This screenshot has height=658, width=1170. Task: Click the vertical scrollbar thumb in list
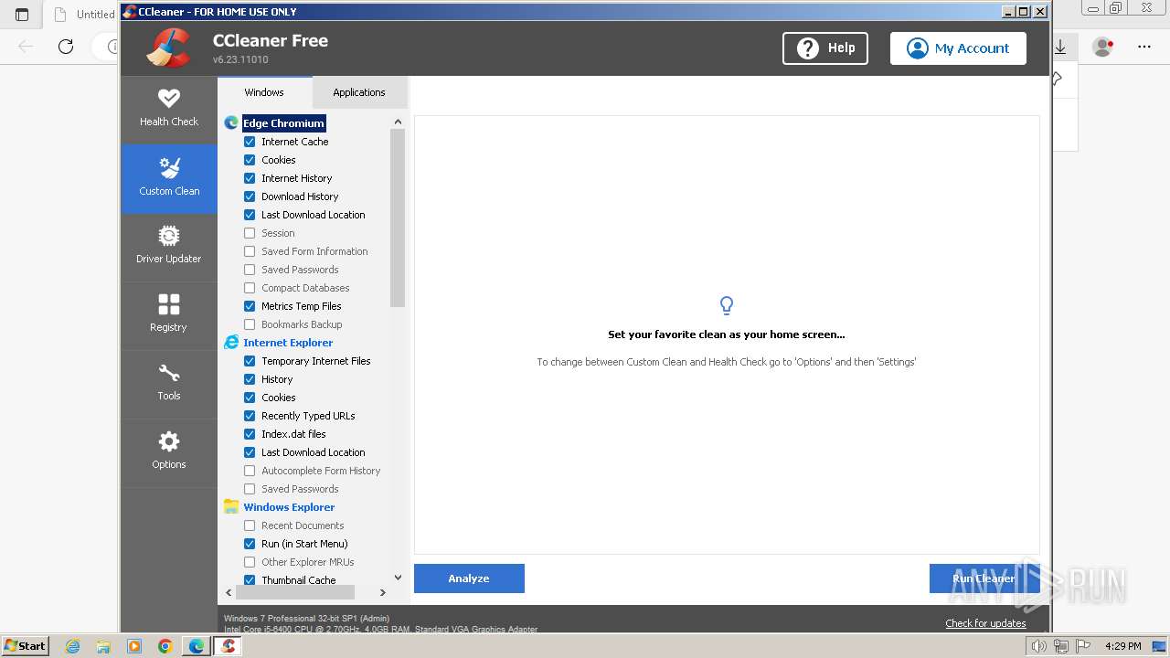pos(398,218)
